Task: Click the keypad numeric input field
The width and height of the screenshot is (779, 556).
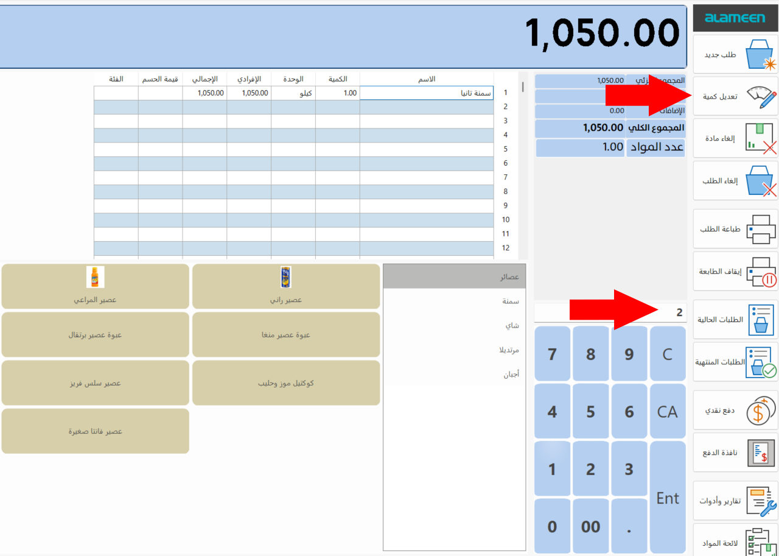Action: click(610, 313)
